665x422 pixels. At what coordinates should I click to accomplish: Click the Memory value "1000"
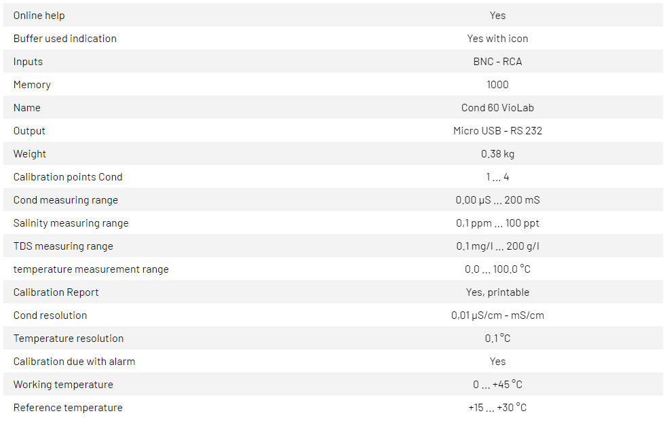pos(497,85)
